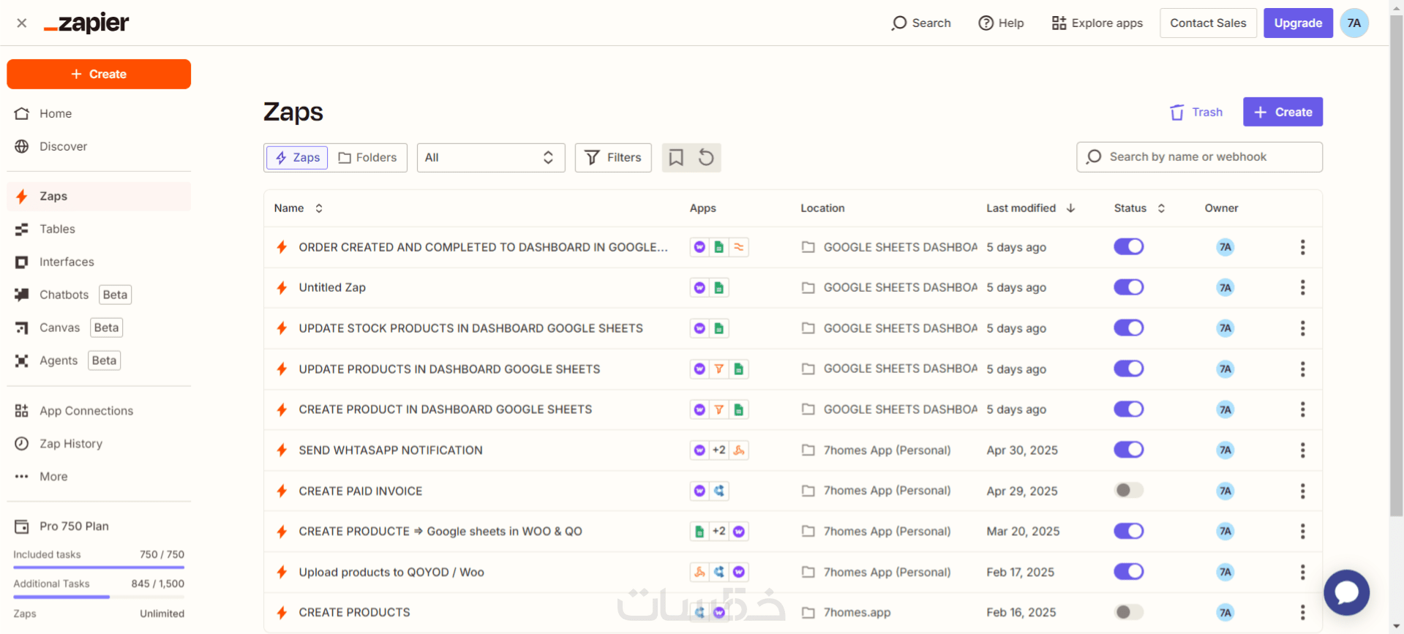Click the orange Create button in sidebar
1404x634 pixels.
99,75
